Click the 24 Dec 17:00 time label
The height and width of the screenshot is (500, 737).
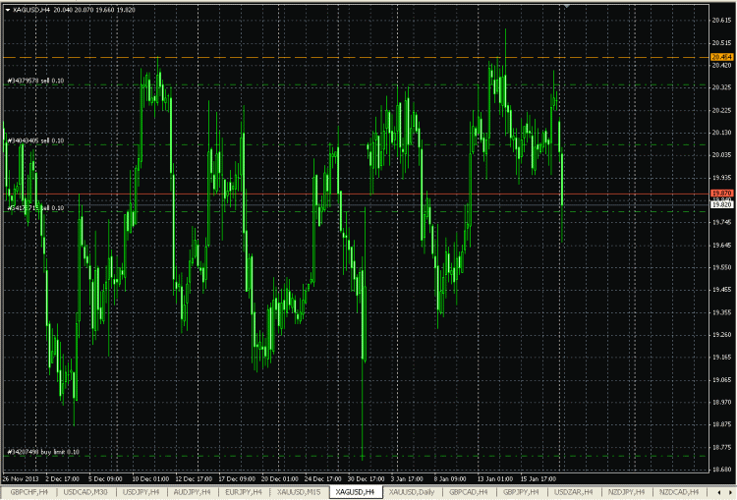click(x=323, y=478)
